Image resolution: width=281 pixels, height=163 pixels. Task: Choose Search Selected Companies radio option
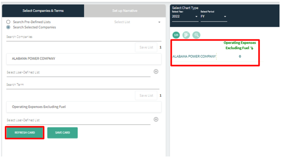[8, 27]
